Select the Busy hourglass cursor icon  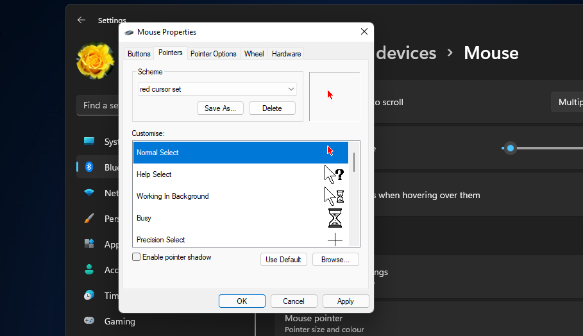(x=335, y=218)
